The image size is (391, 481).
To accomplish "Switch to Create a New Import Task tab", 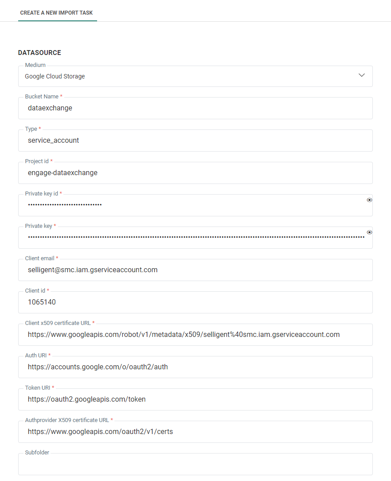I will coord(57,13).
